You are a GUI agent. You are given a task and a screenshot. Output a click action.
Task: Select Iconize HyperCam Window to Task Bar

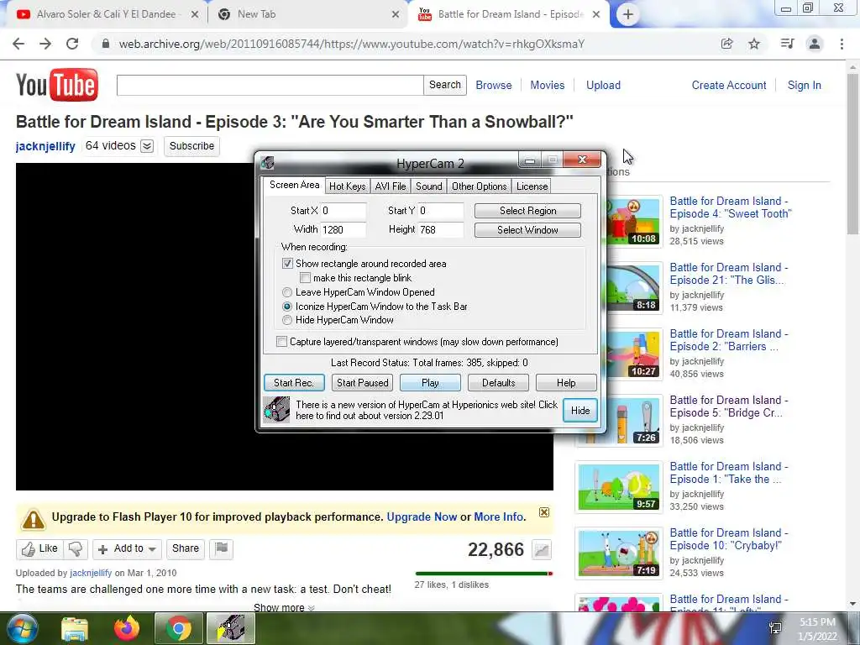click(x=287, y=307)
